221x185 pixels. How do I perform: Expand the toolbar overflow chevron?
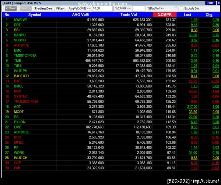click(x=176, y=7)
